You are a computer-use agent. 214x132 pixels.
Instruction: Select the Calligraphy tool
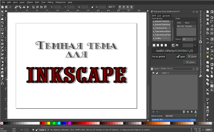pos(2,54)
